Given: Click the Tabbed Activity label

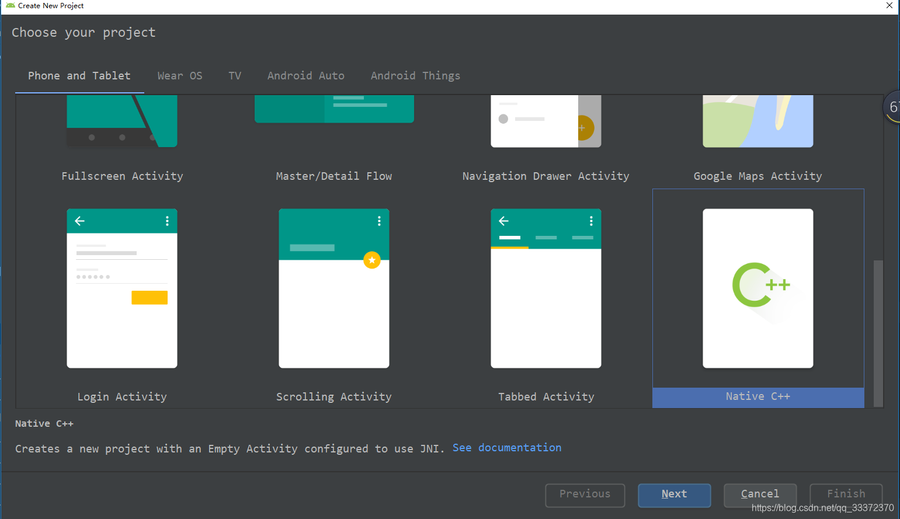Looking at the screenshot, I should pos(546,397).
